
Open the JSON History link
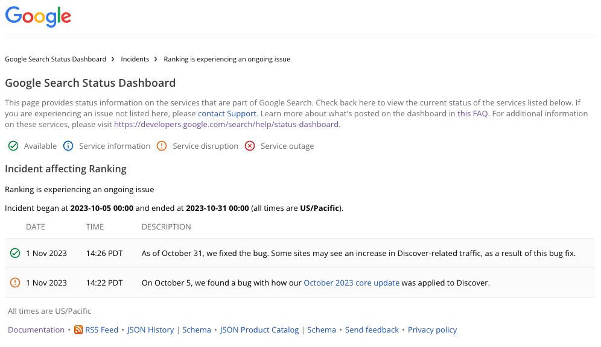(150, 330)
